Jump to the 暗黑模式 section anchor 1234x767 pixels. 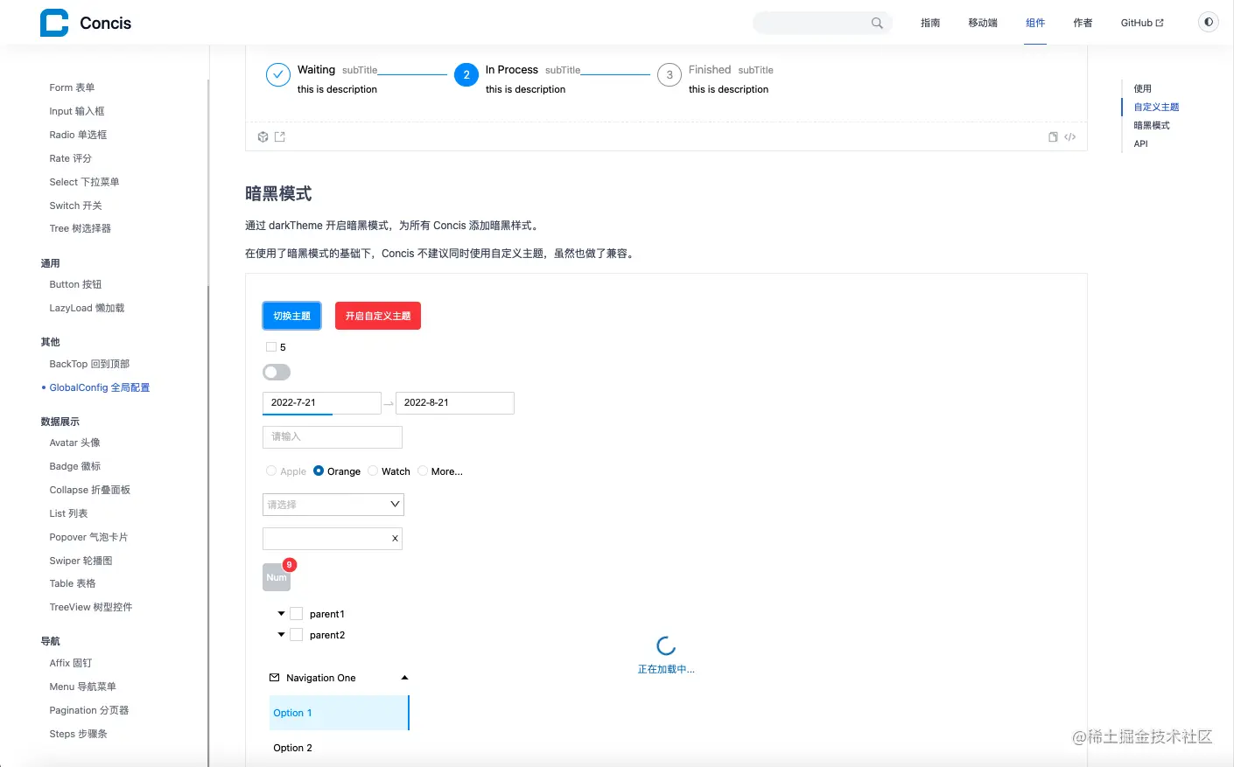(1152, 125)
